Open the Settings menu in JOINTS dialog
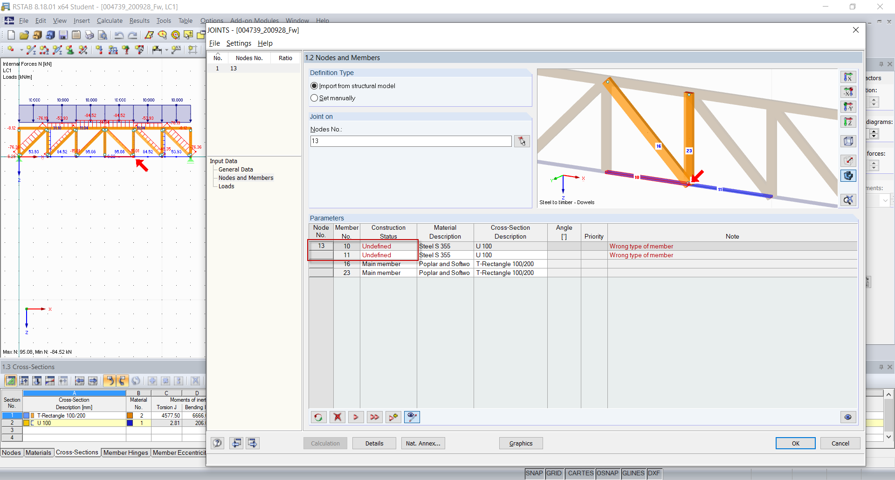The height and width of the screenshot is (480, 895). coord(239,43)
